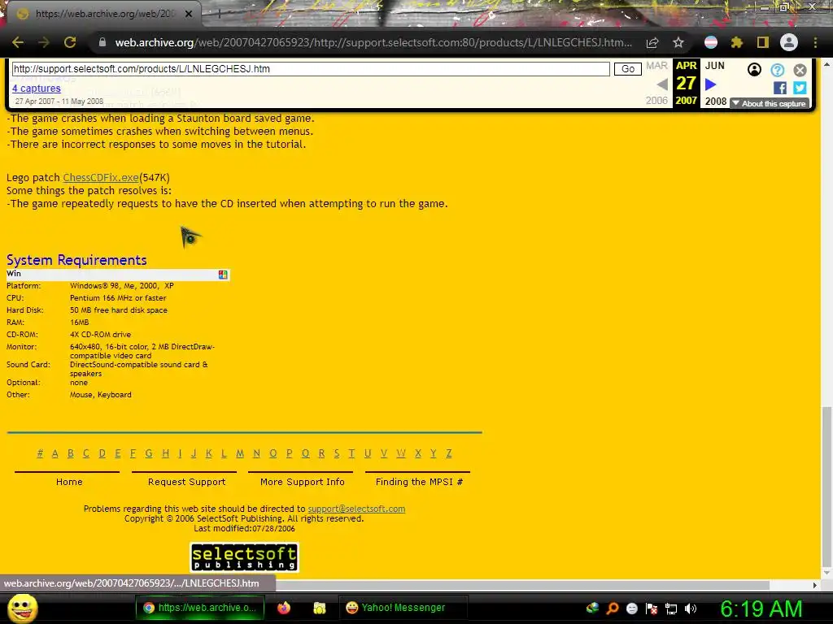Expand the About this capture dropdown
This screenshot has height=624, width=833.
[769, 103]
